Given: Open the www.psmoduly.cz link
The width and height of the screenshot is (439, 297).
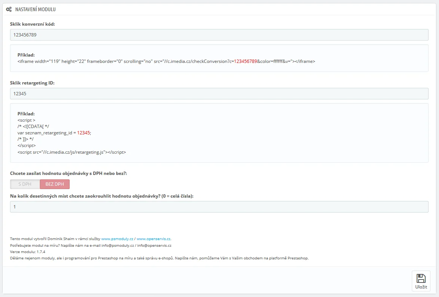Looking at the screenshot, I should 117,239.
